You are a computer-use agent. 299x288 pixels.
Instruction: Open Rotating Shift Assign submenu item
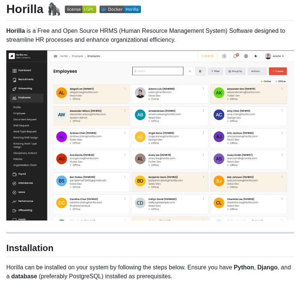point(25,137)
